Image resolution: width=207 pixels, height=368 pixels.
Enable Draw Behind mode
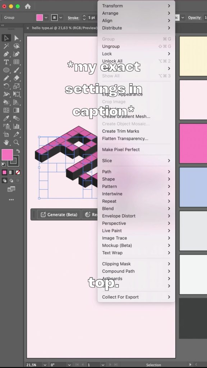tap(11, 180)
